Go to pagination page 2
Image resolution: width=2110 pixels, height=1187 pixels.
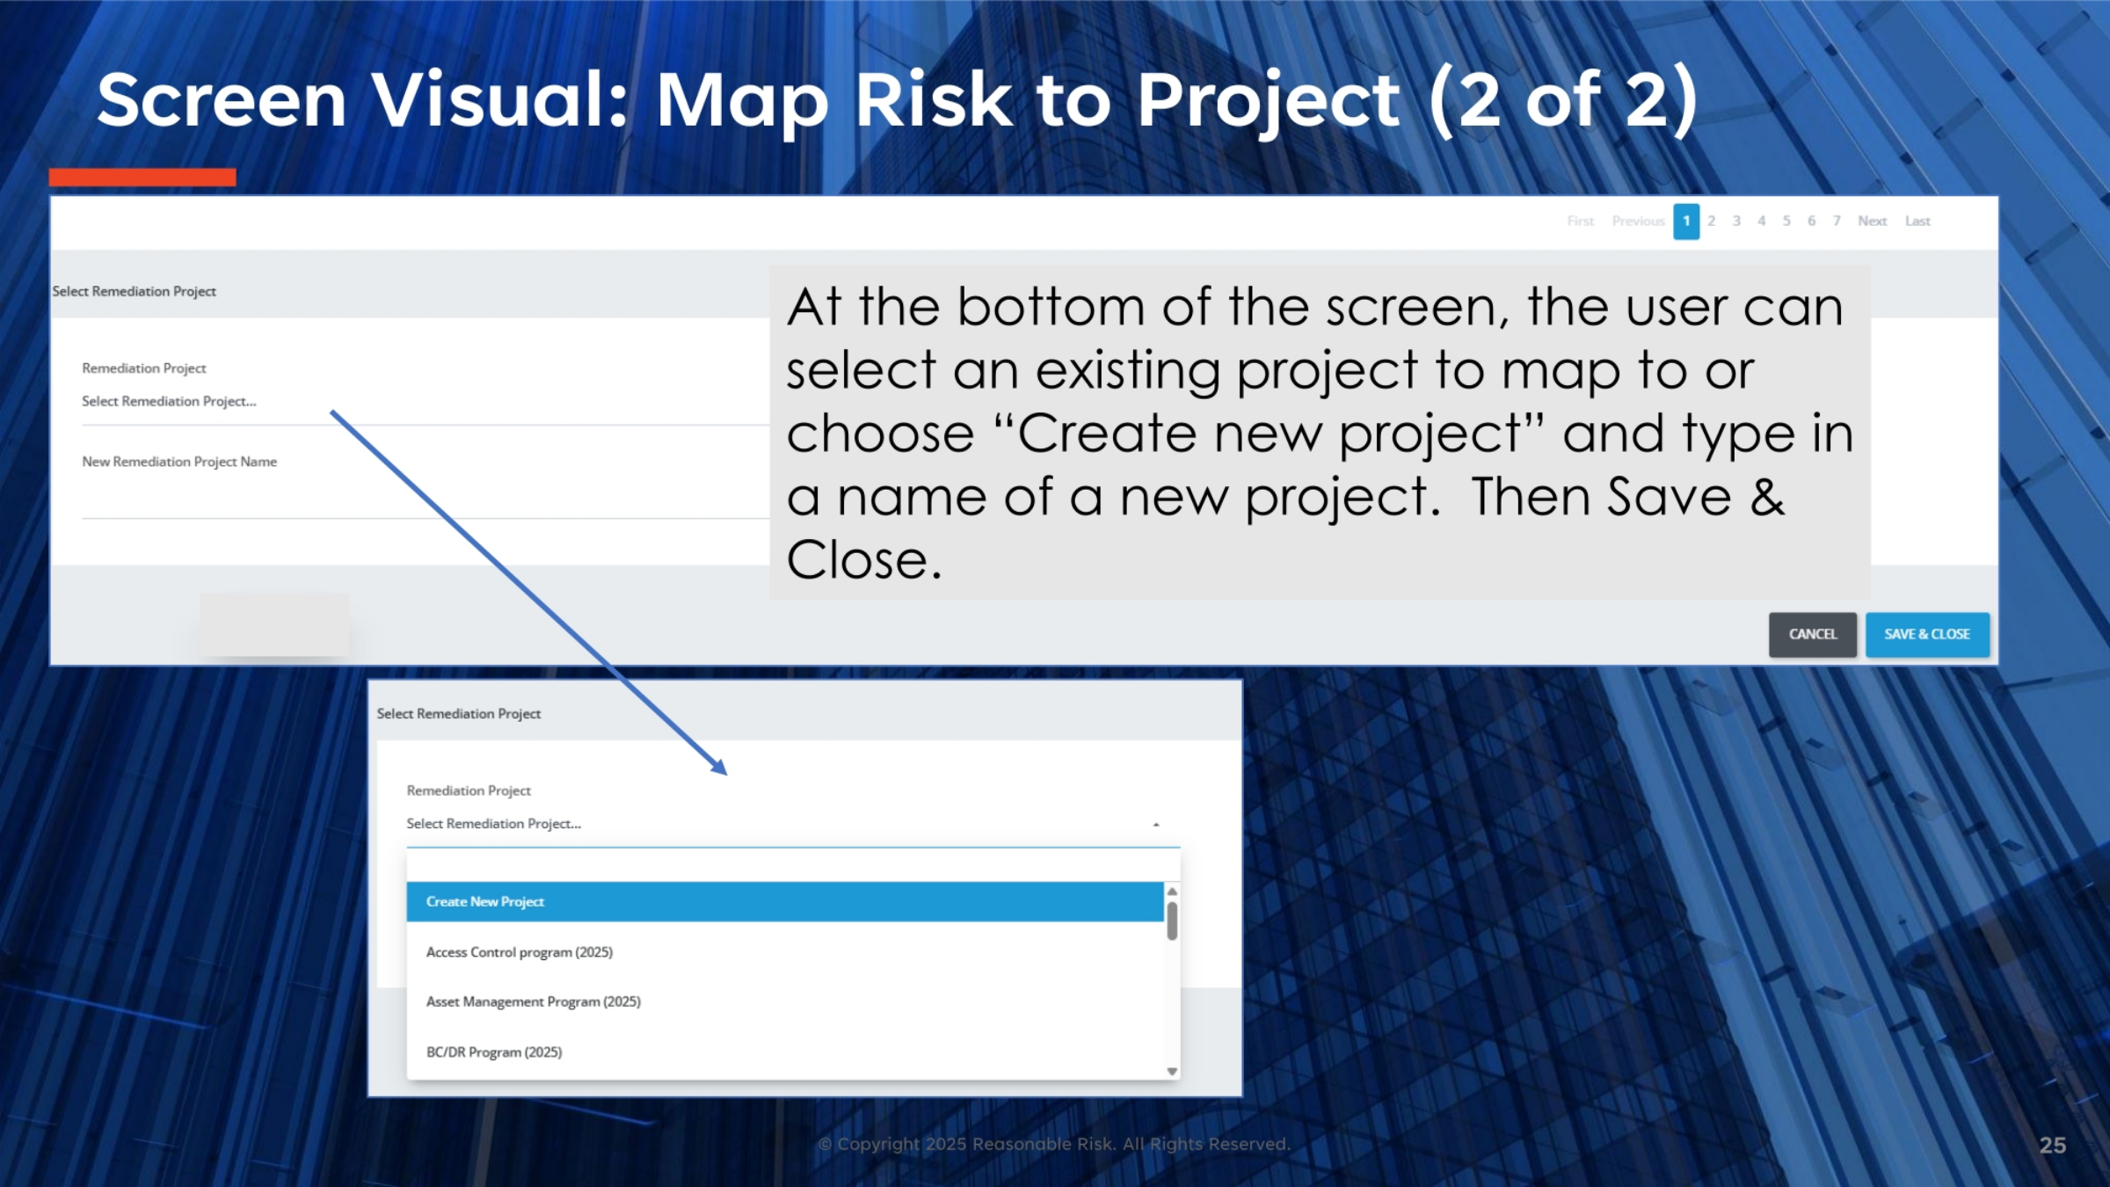1711,221
